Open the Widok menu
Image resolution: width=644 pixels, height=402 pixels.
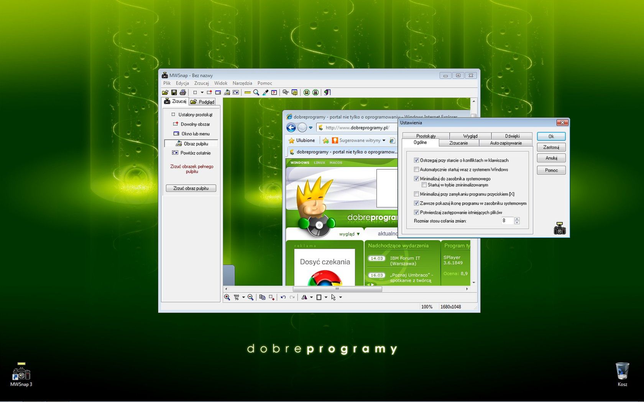point(221,83)
